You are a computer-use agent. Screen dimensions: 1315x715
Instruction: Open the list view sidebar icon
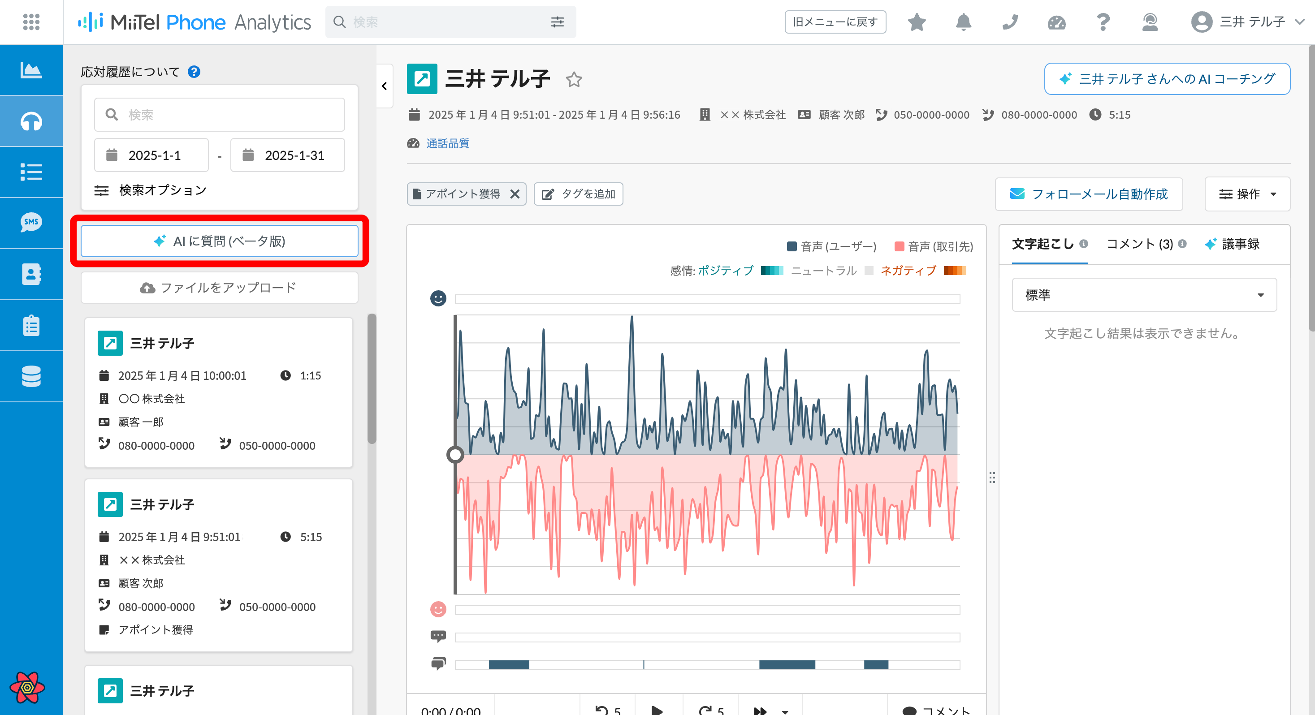click(x=31, y=172)
